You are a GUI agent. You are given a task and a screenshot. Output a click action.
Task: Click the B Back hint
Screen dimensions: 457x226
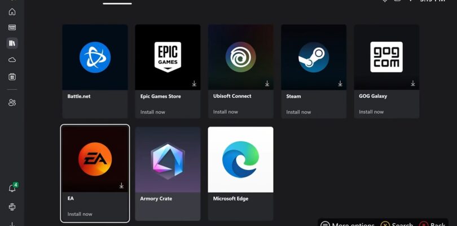[x=433, y=224]
